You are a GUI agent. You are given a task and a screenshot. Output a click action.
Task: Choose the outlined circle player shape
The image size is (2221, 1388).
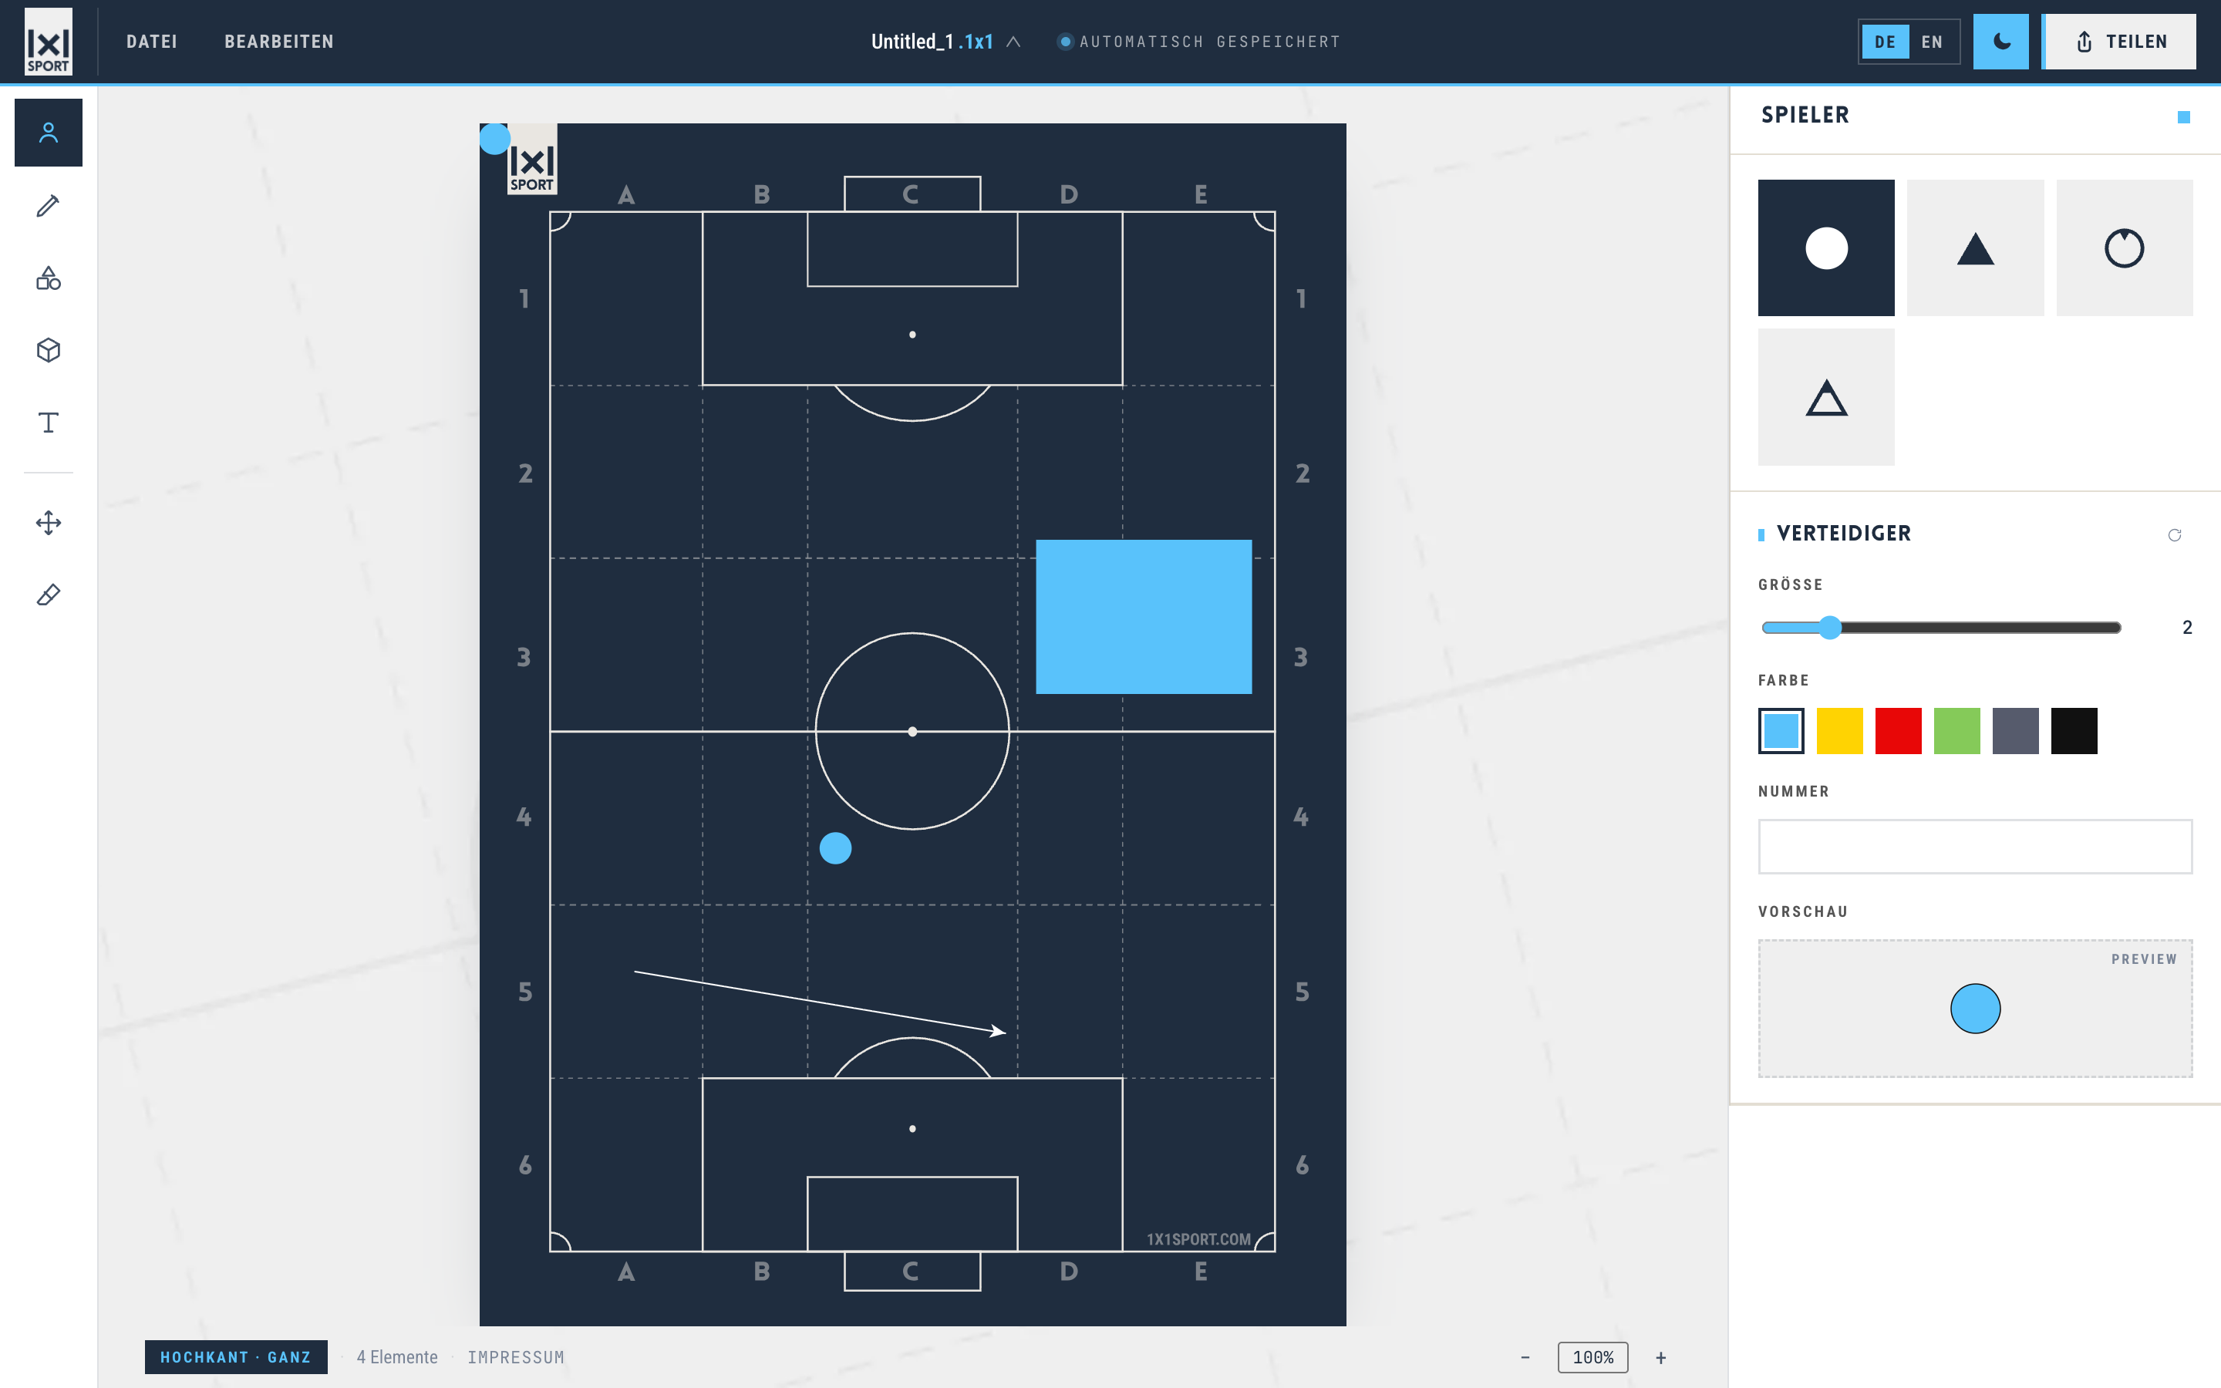pos(2125,248)
